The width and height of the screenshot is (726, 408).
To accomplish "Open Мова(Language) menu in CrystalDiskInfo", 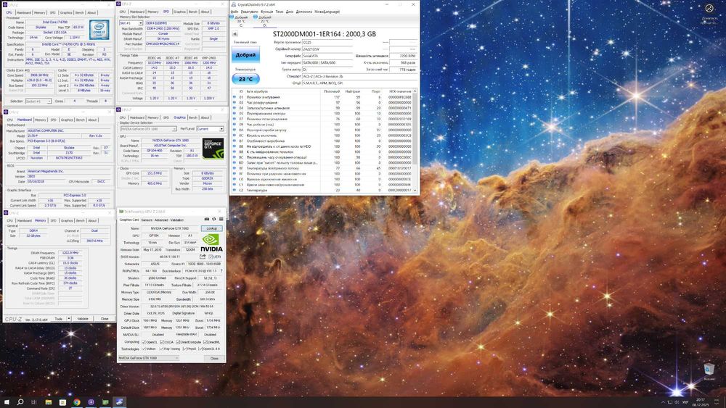I will point(327,12).
